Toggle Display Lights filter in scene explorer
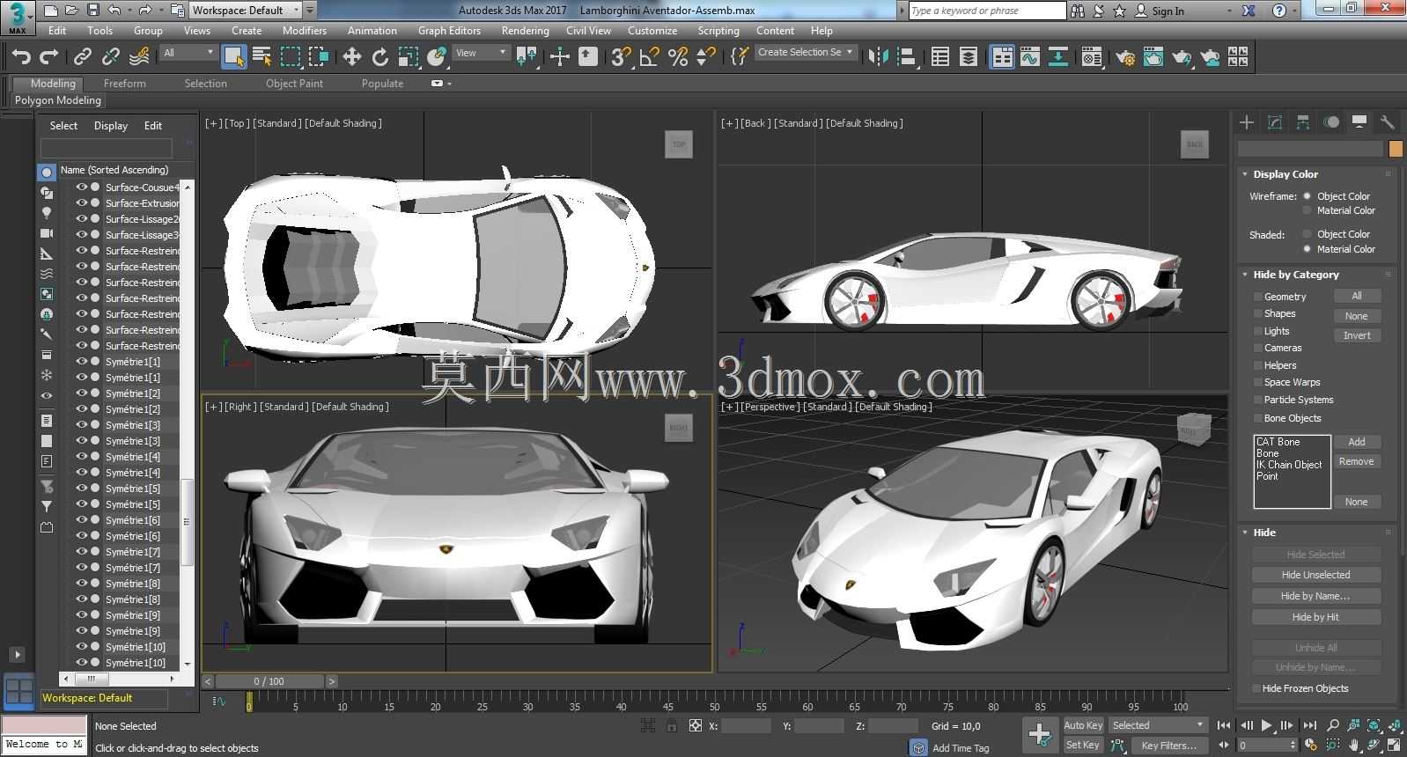Image resolution: width=1407 pixels, height=757 pixels. pyautogui.click(x=47, y=213)
